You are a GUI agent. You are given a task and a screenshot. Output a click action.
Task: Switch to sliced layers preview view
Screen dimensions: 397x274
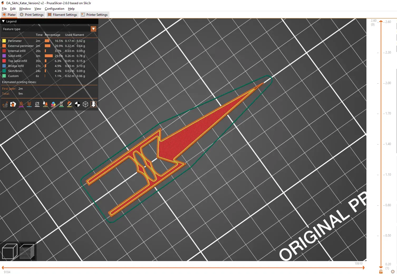pos(27,251)
